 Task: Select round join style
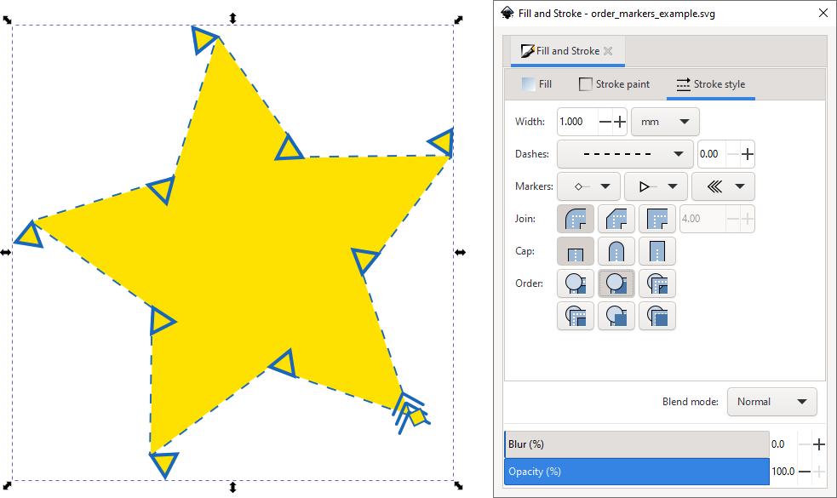pyautogui.click(x=576, y=219)
